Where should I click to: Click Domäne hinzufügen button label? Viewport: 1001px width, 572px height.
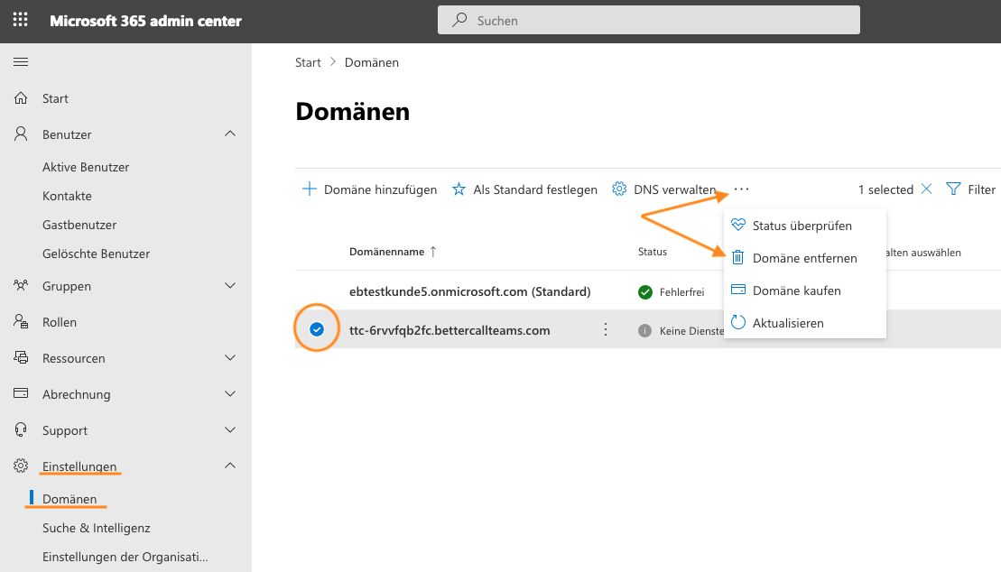381,189
